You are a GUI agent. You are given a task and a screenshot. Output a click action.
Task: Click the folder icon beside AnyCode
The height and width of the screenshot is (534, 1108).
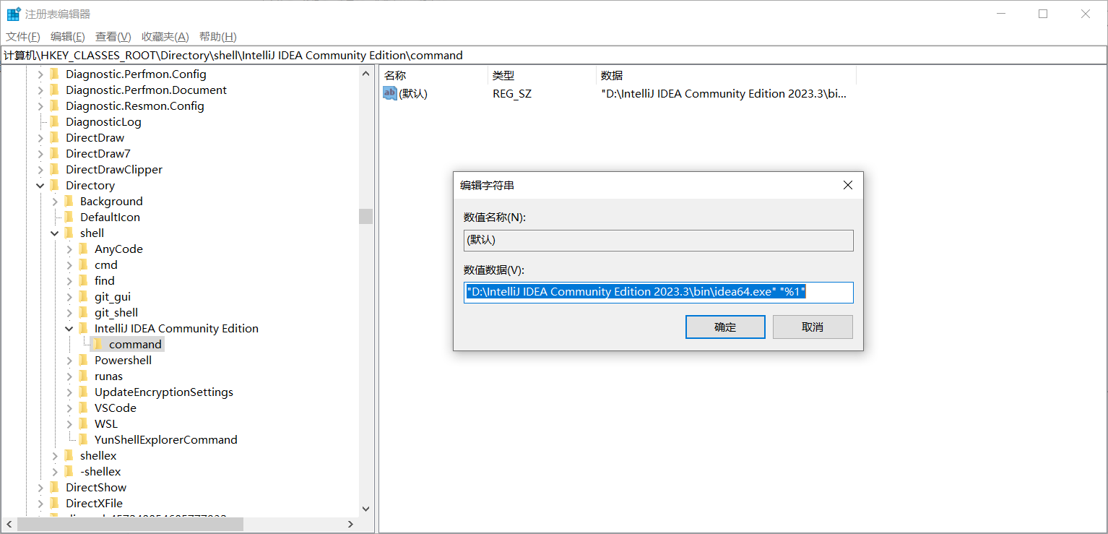84,249
